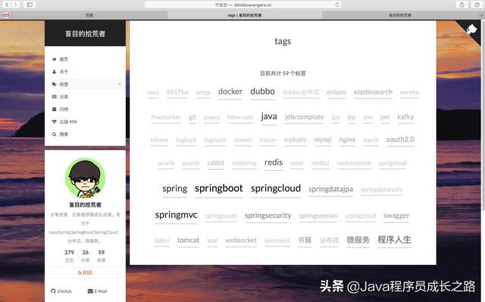Open the docker tag link
Screen dimensions: 485x302
tap(230, 92)
